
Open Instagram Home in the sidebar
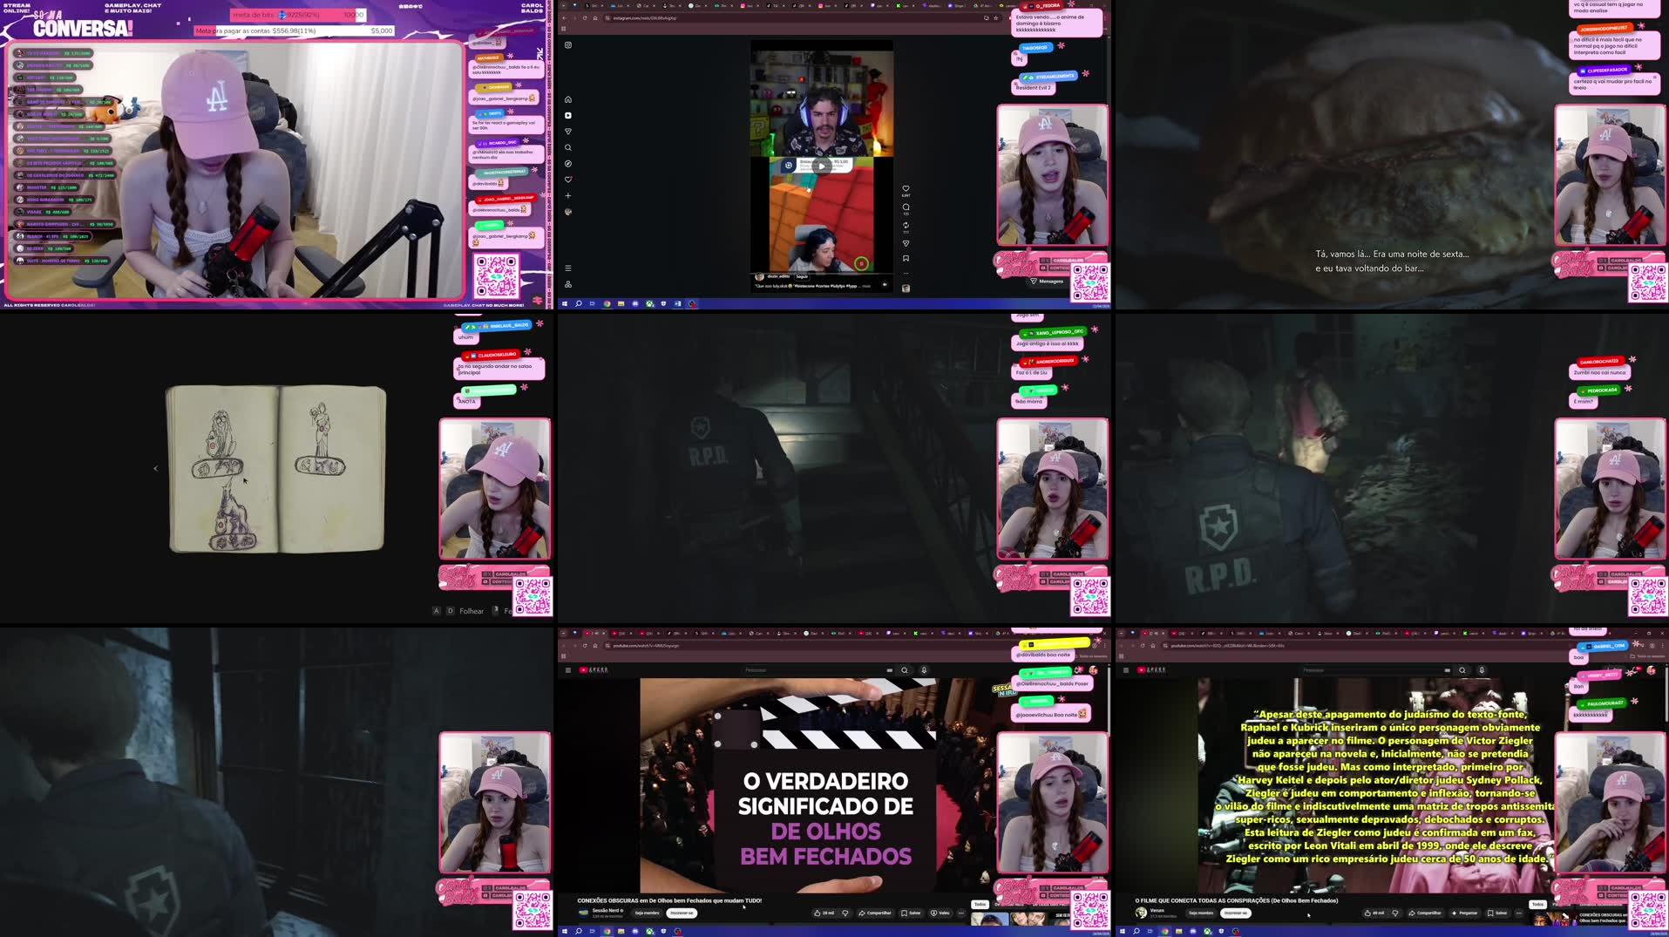pos(567,99)
